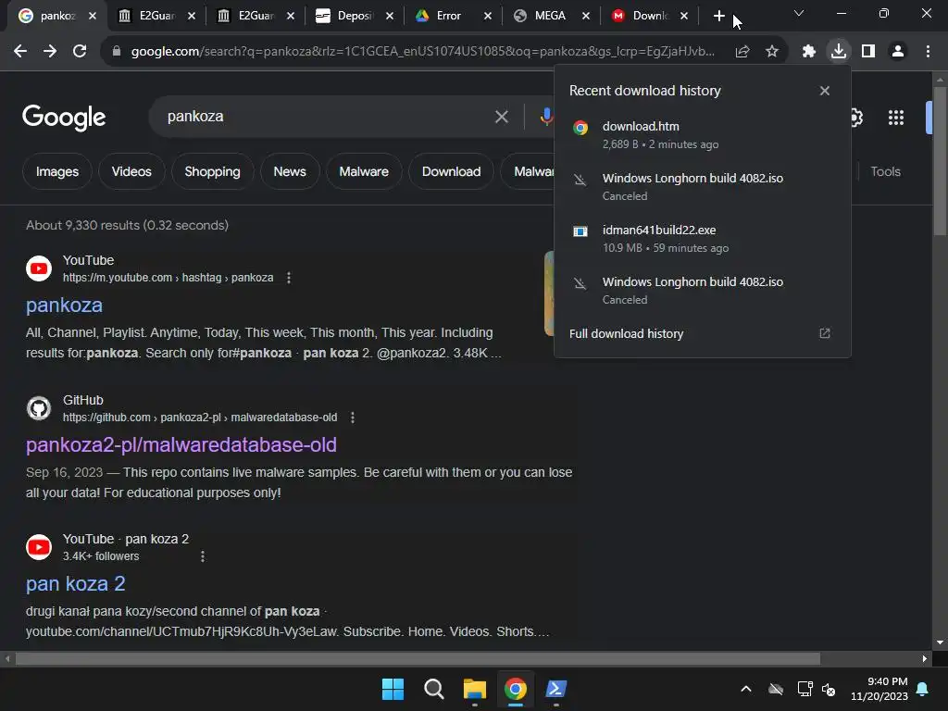Image resolution: width=948 pixels, height=711 pixels.
Task: Open the download.htm download entry
Action: click(702, 135)
